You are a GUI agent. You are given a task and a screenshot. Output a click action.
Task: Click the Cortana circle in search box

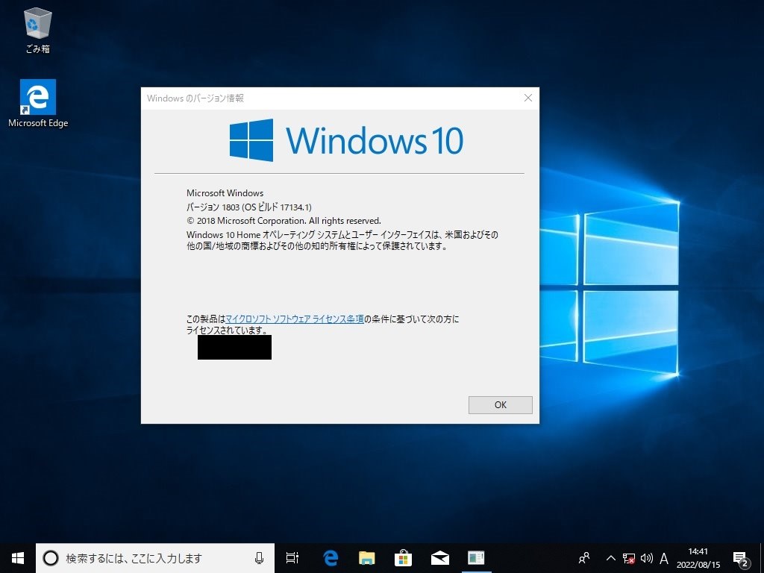pos(51,558)
